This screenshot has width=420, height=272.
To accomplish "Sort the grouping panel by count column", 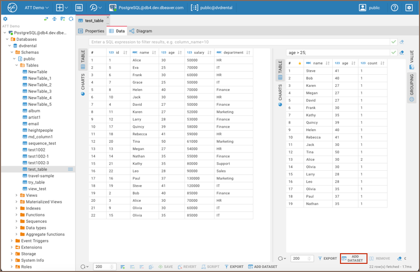I will pyautogui.click(x=382, y=63).
